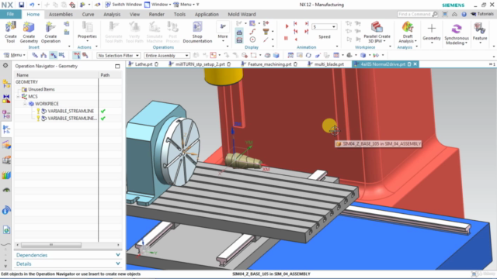Open the Draft Analysis tool

pyautogui.click(x=408, y=32)
